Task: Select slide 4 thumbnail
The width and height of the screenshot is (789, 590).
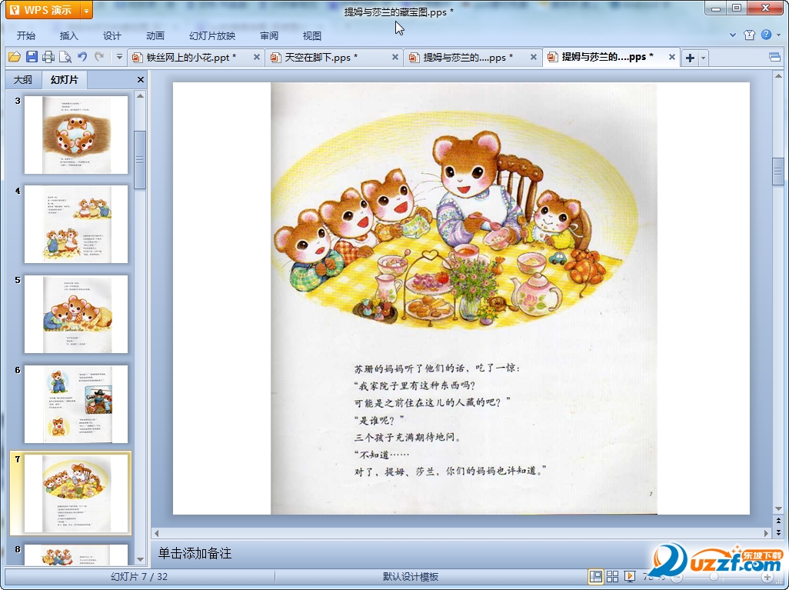Action: coord(76,225)
